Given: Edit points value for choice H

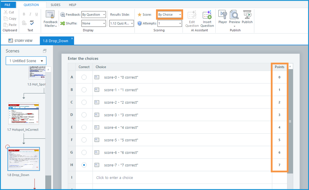Looking at the screenshot, I should [x=279, y=165].
